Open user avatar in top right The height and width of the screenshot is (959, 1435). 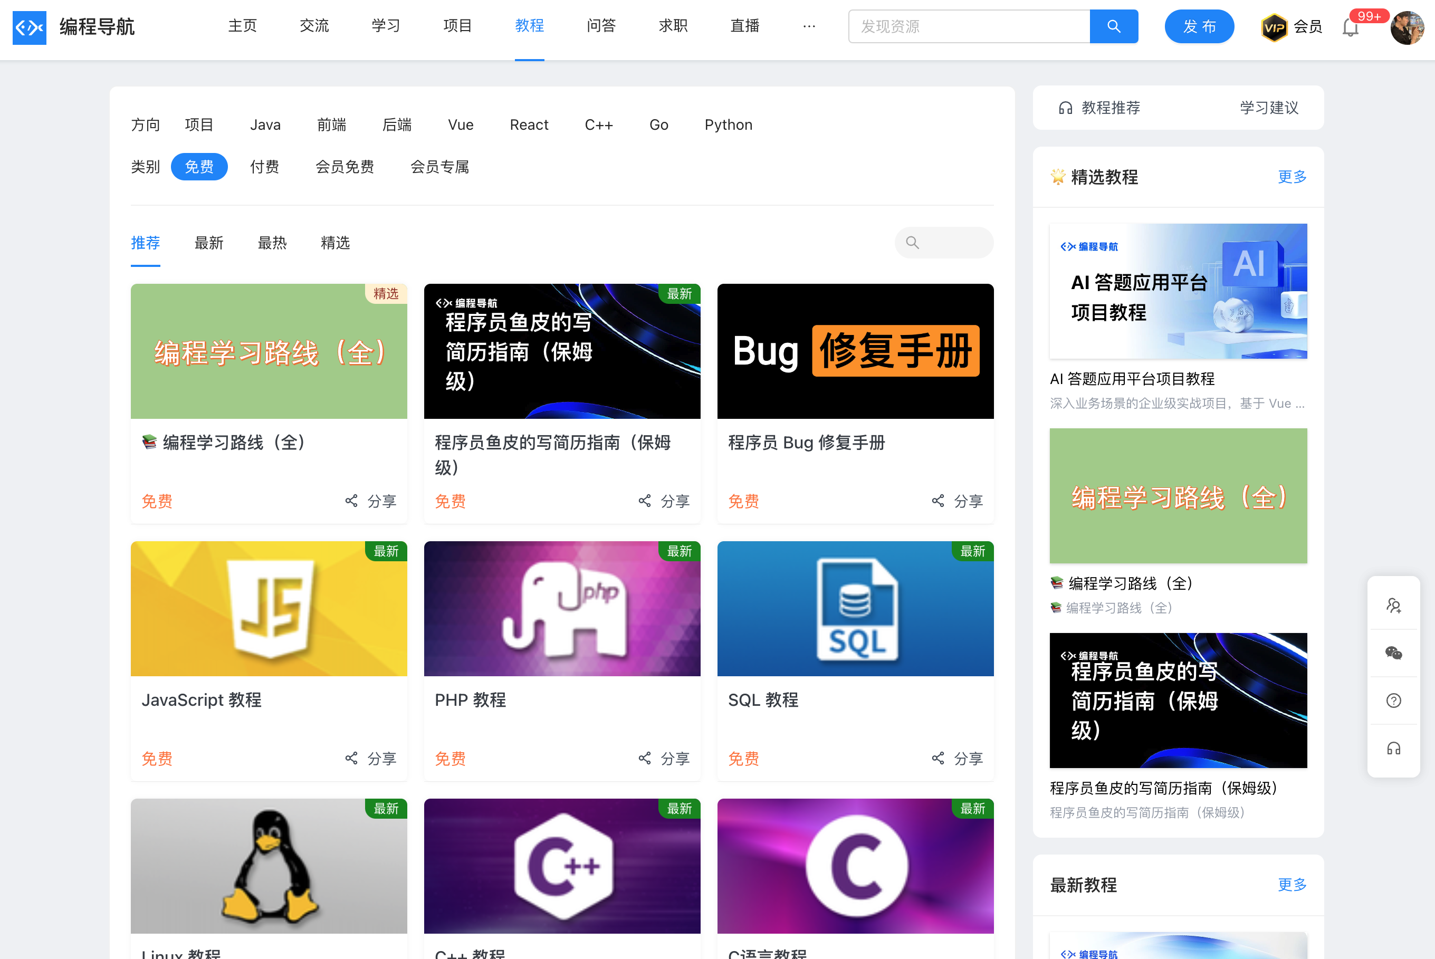[x=1407, y=27]
